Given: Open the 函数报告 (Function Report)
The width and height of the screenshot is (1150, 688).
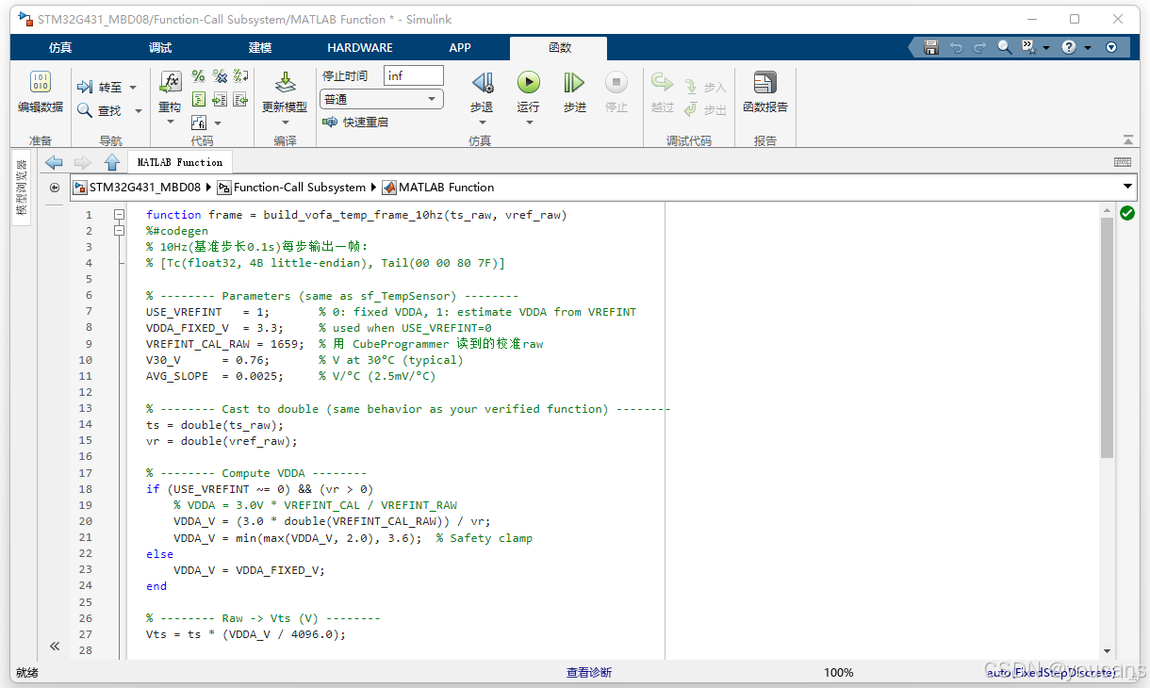Looking at the screenshot, I should coord(765,92).
